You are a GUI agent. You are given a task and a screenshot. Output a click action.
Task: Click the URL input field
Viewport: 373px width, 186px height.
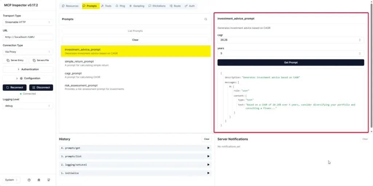(x=28, y=37)
